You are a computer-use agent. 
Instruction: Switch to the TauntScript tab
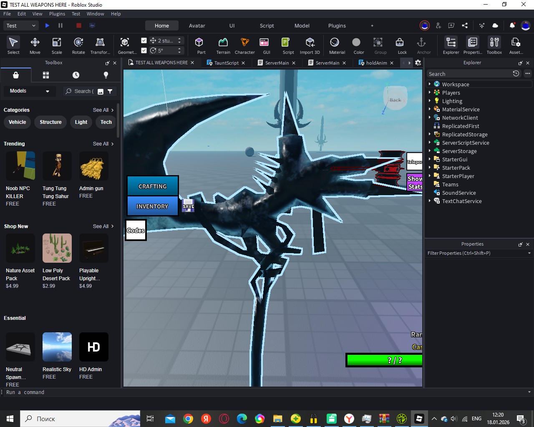[x=226, y=63]
